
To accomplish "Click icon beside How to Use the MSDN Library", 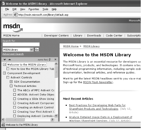I will click(x=8, y=69).
